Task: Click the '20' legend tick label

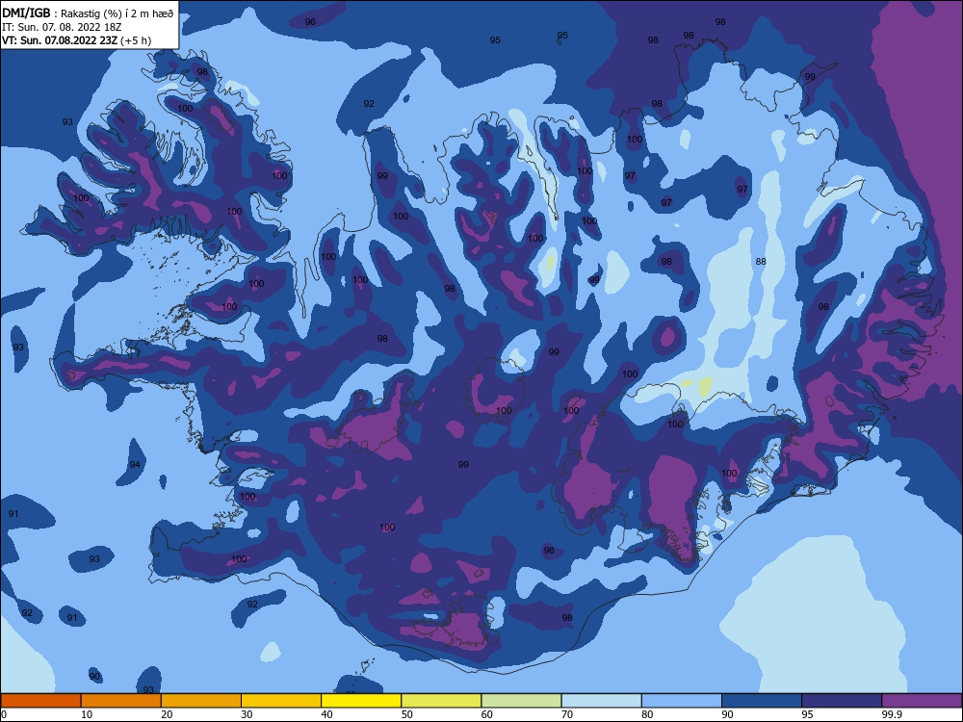Action: pyautogui.click(x=167, y=714)
